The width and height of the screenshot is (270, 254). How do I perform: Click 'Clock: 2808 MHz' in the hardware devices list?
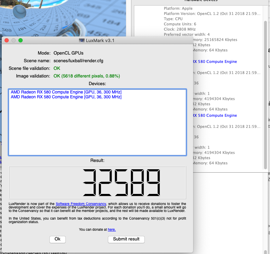coord(180,29)
